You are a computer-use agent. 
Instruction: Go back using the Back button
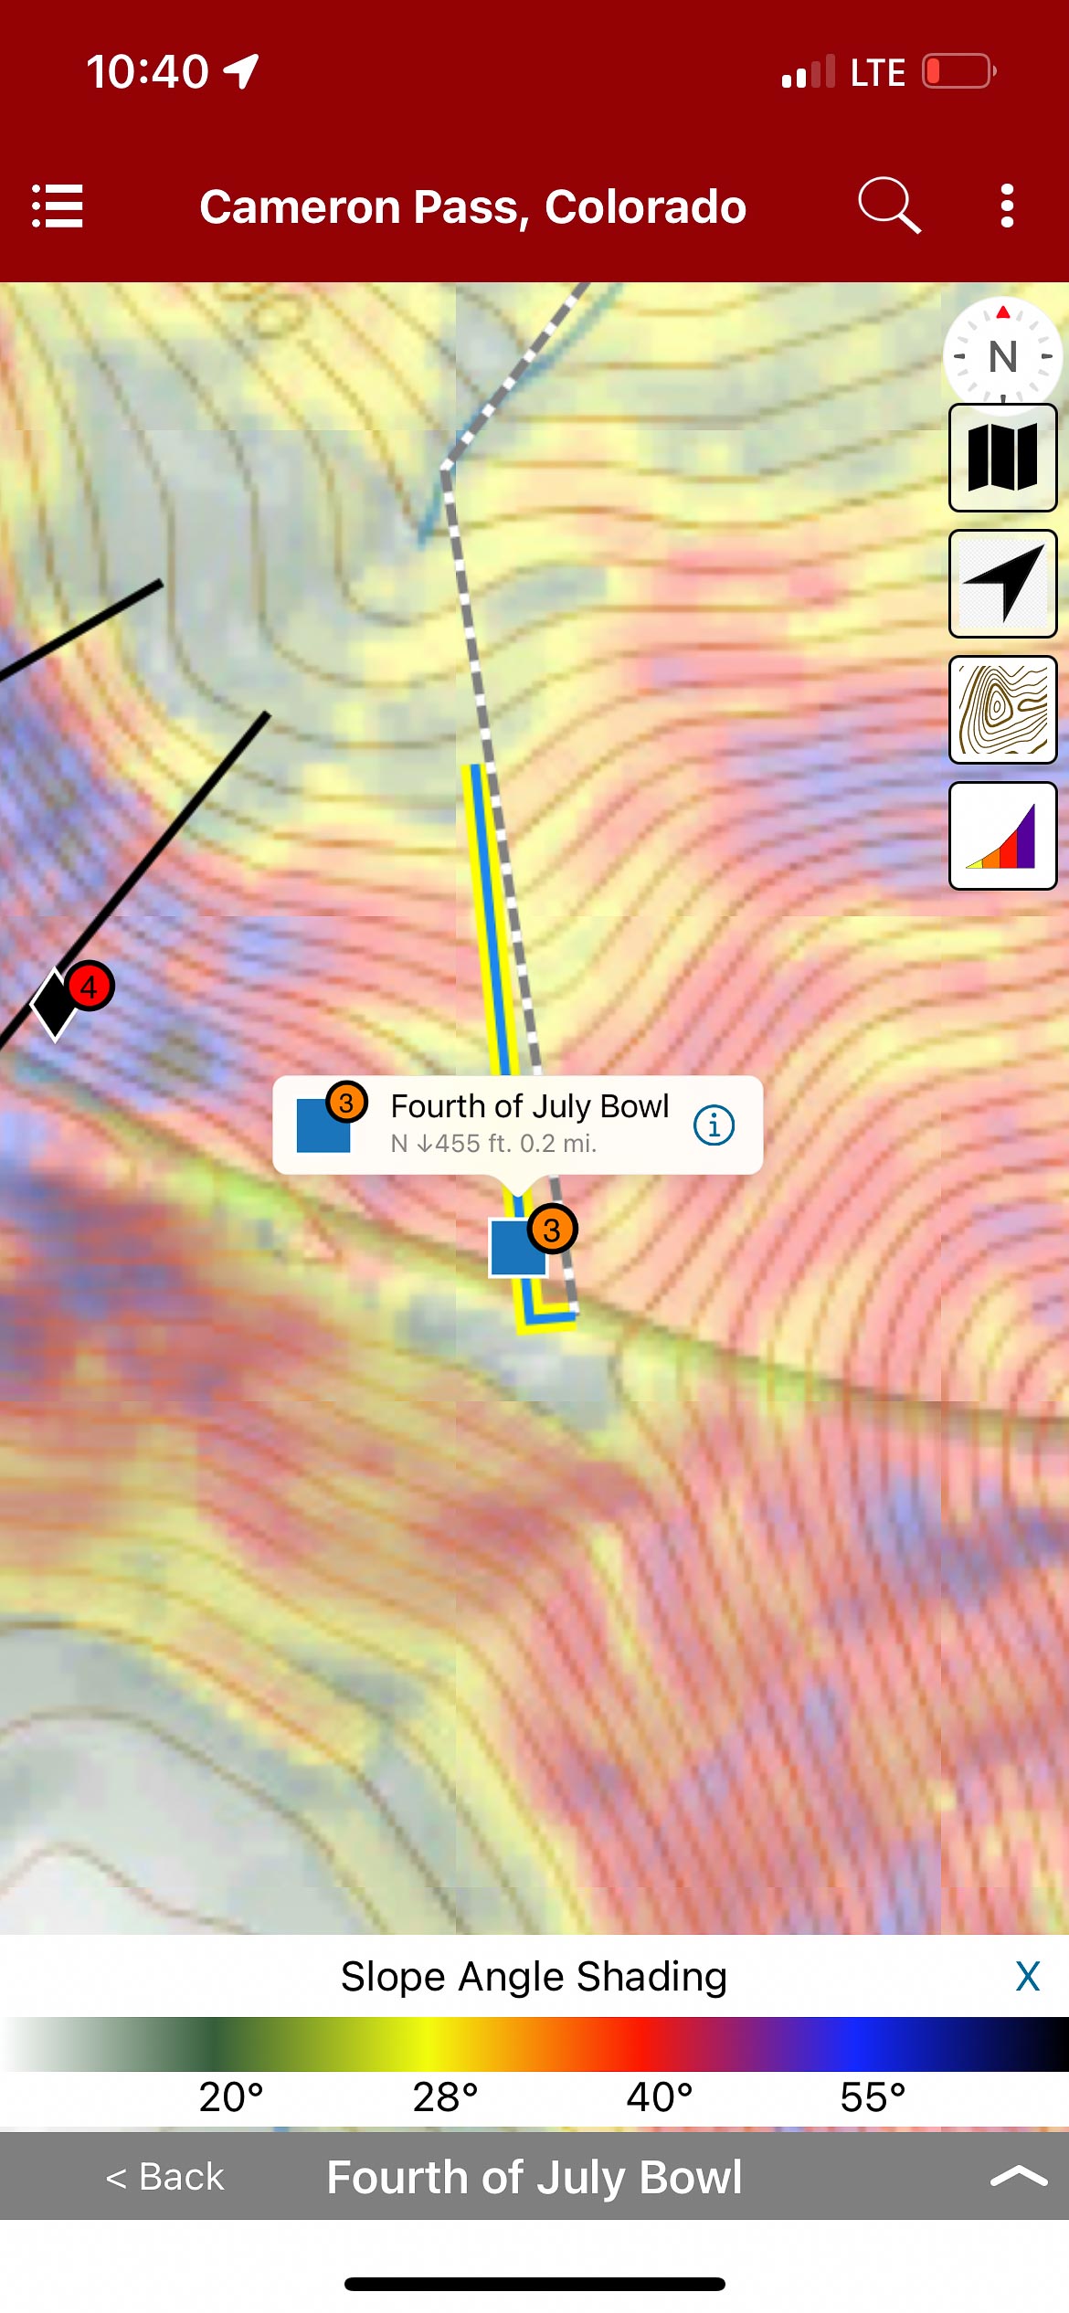[x=165, y=2177]
